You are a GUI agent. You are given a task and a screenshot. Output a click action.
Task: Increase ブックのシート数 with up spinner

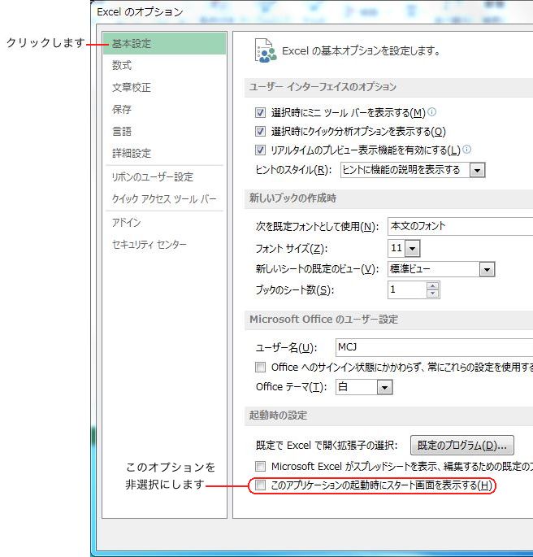pos(432,286)
